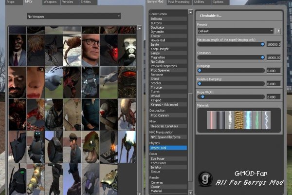The image size is (292, 195).
Task: Select the Duplicator tool
Action: [168, 27]
